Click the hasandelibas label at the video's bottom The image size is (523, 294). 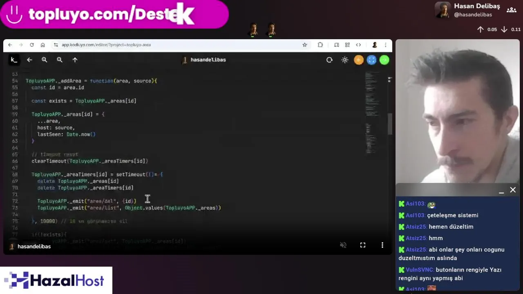34,247
